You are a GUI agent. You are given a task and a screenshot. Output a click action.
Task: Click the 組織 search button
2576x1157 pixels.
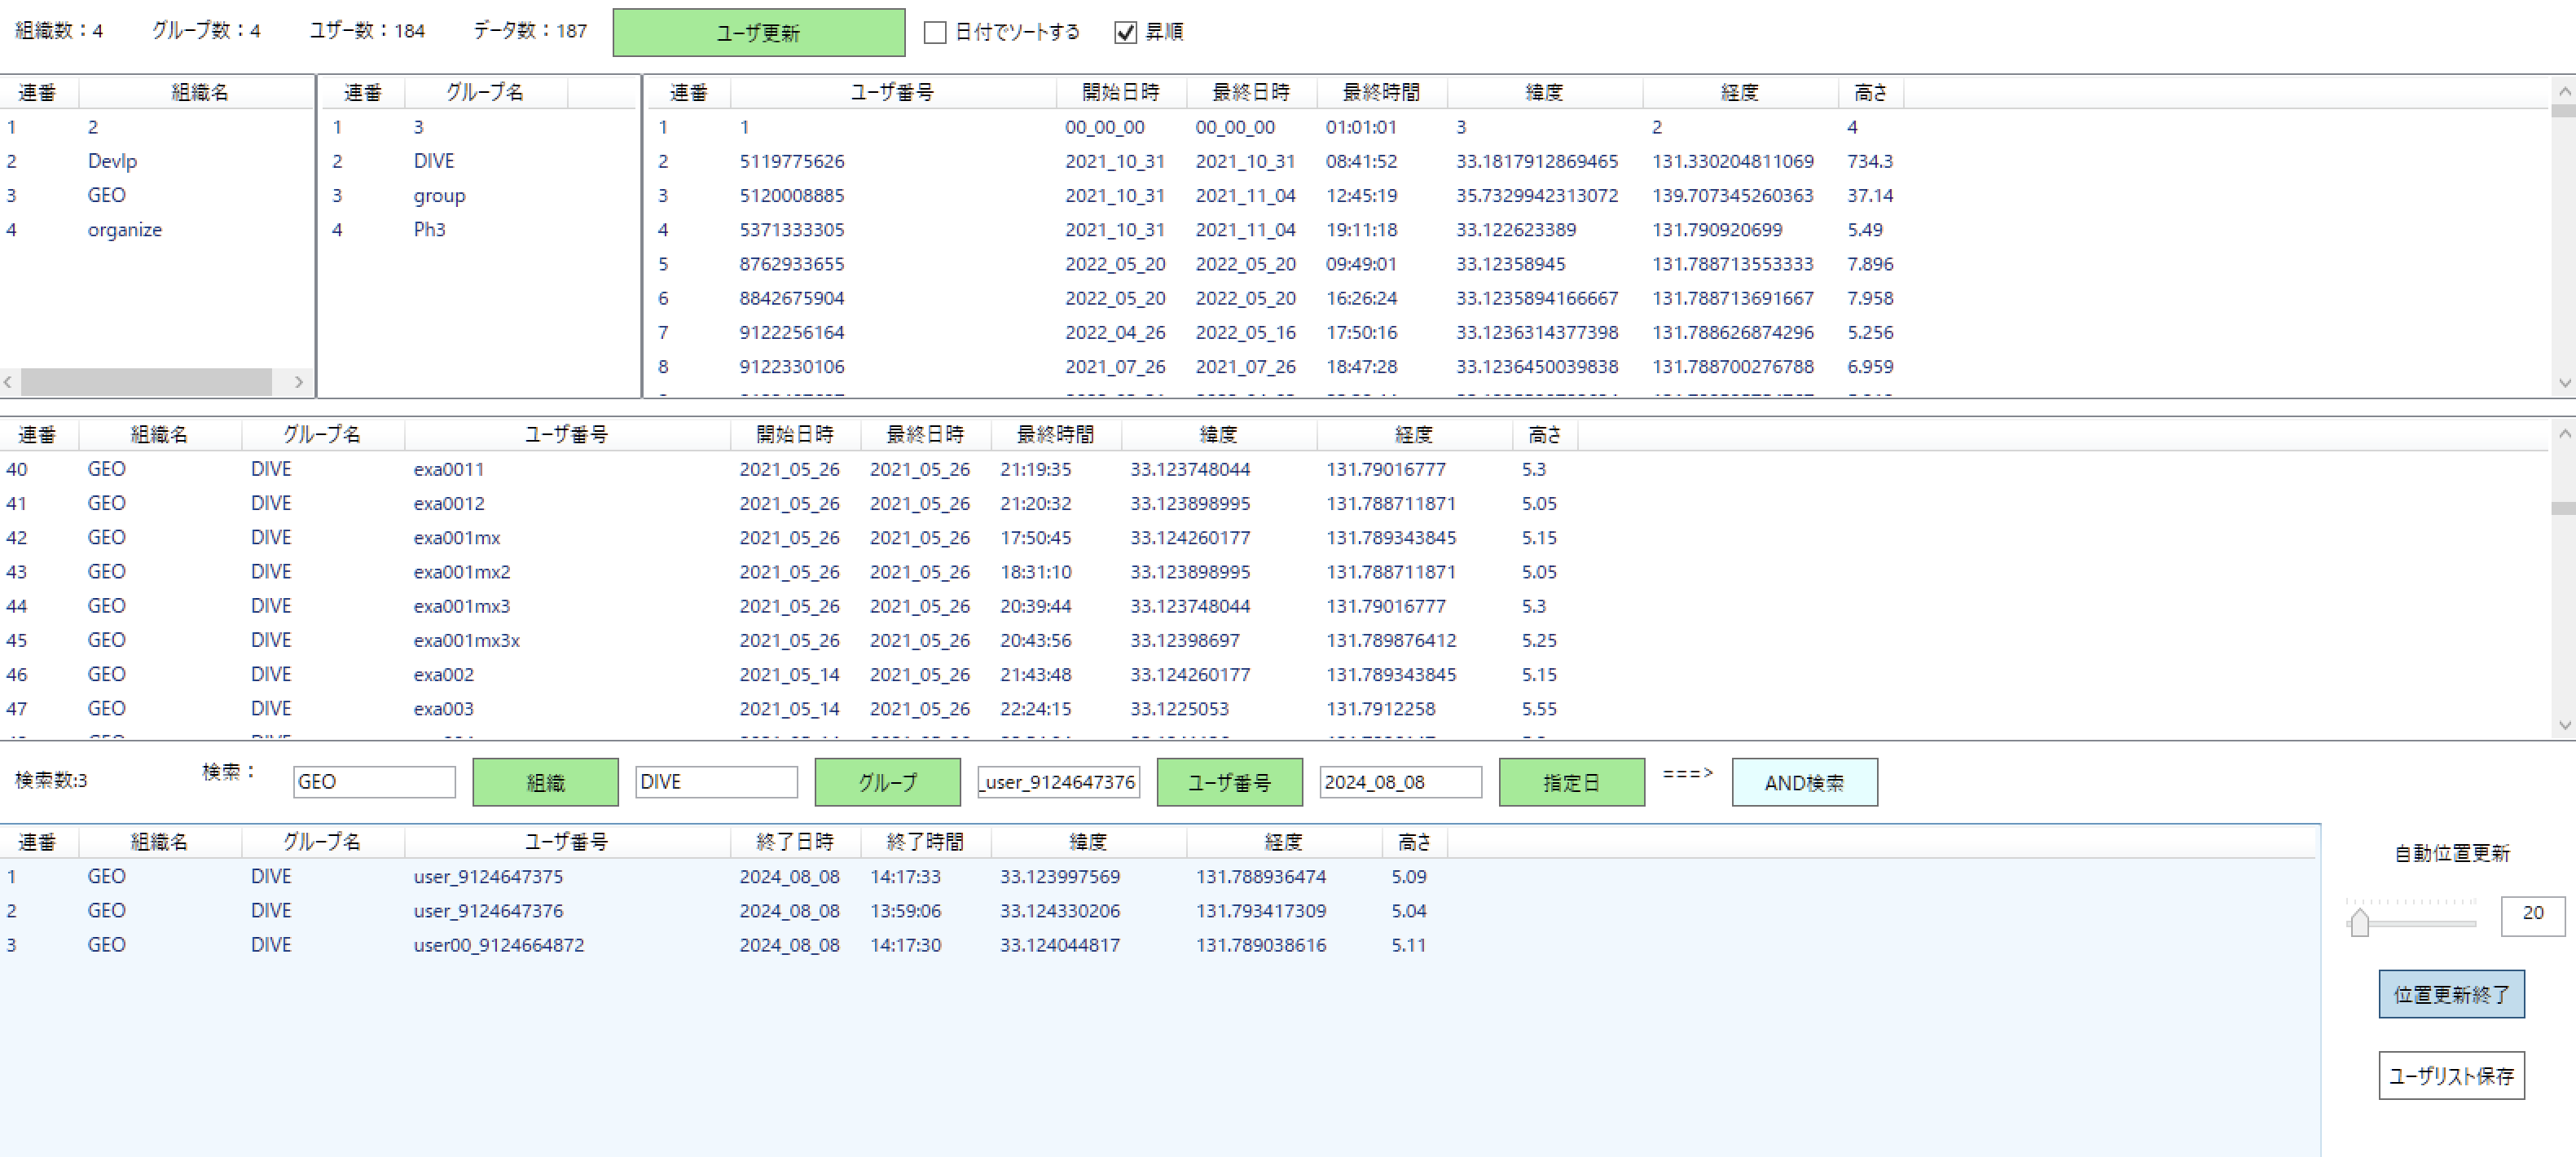click(x=545, y=782)
